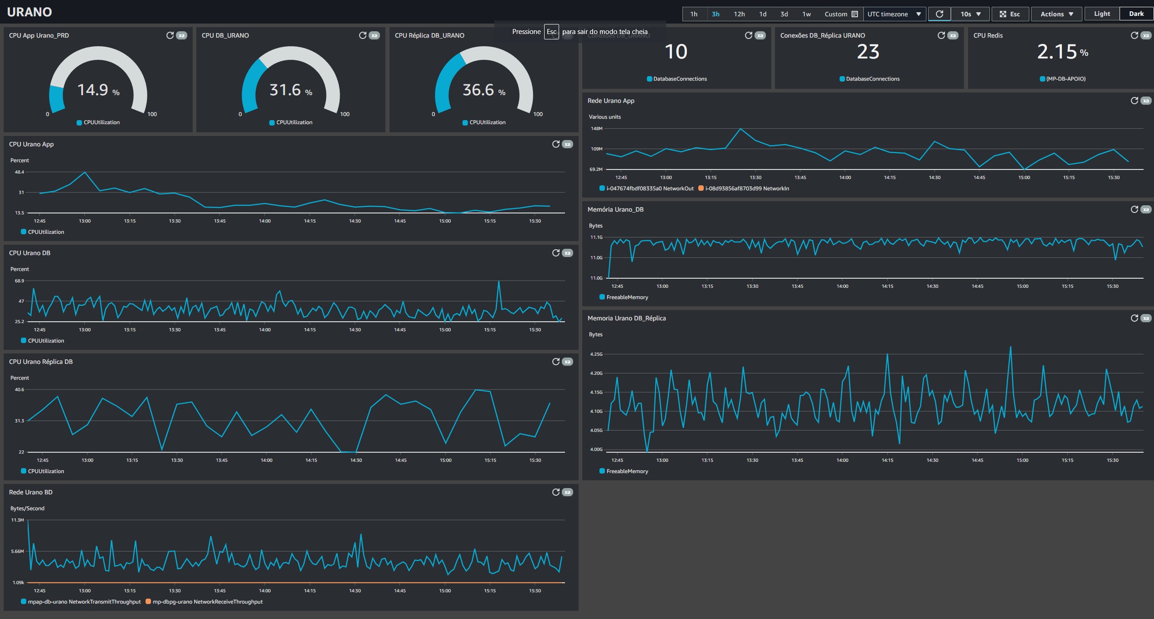Click DatabaseConnections legend under value 10
The width and height of the screenshot is (1154, 619).
tap(677, 79)
